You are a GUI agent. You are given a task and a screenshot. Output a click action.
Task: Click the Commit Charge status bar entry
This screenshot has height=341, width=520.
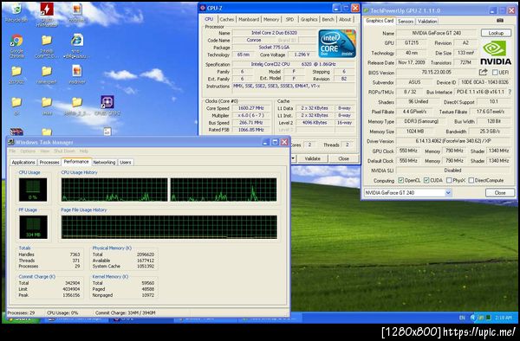pos(126,312)
